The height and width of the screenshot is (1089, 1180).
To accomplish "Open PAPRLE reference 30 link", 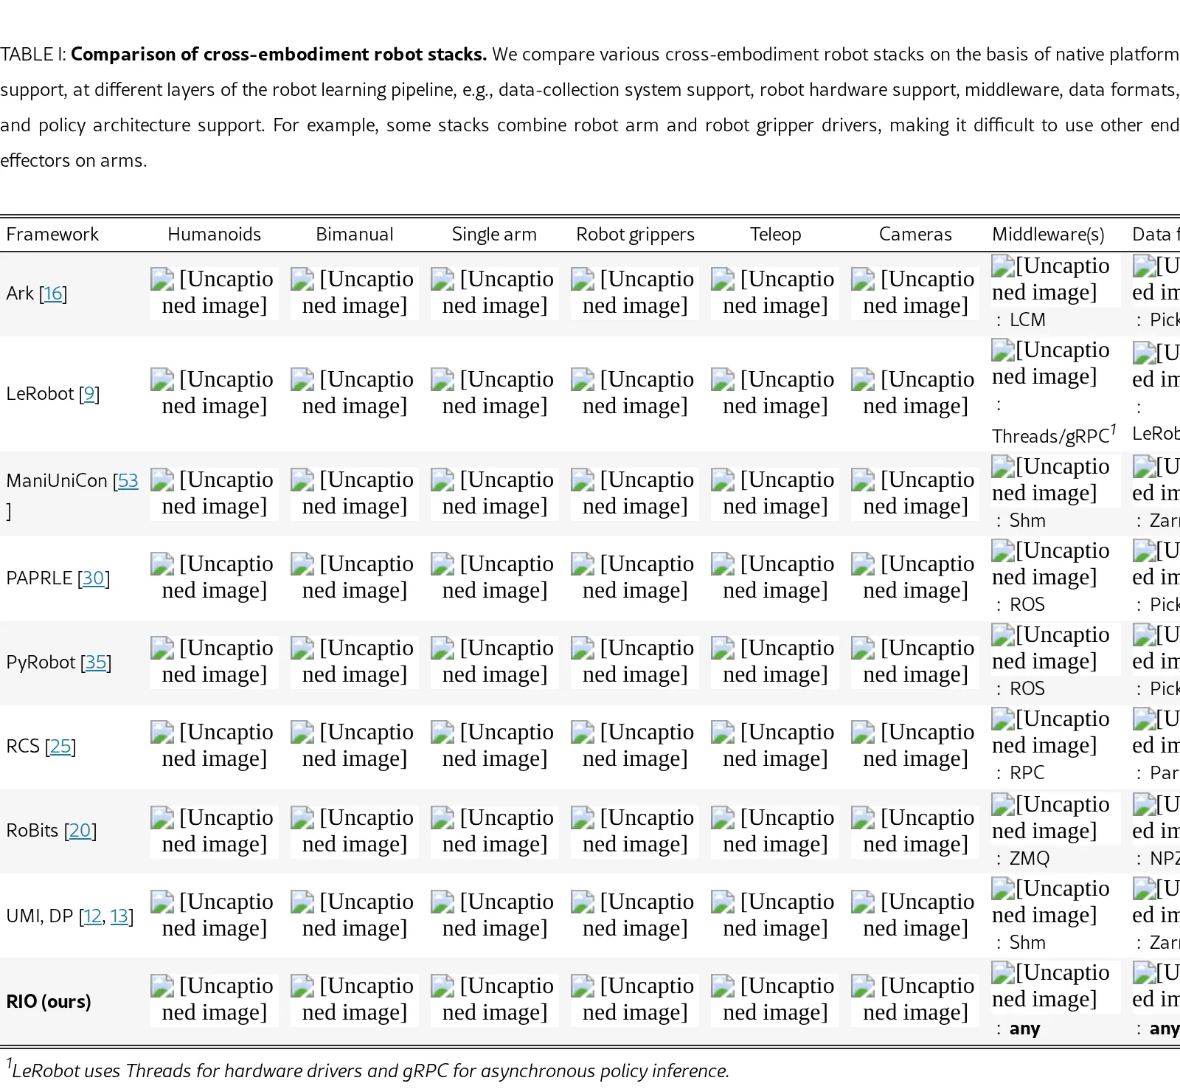I will tap(93, 578).
